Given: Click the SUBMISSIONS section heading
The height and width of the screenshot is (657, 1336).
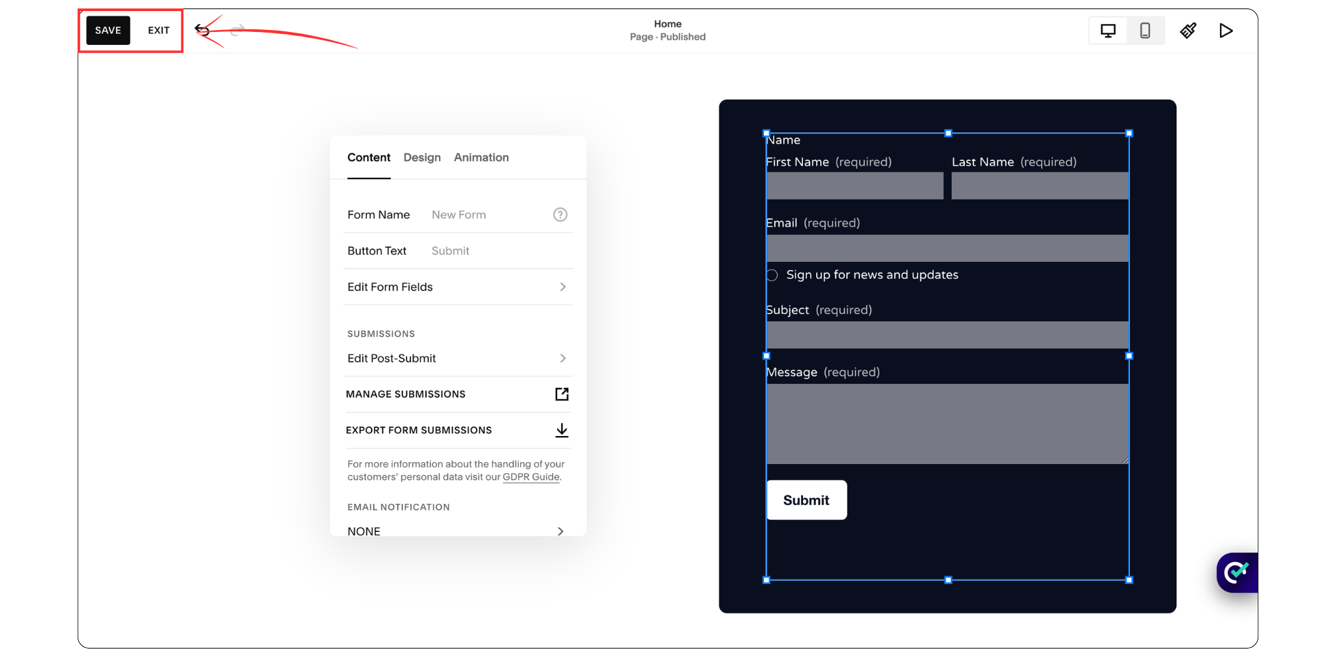Looking at the screenshot, I should click(381, 334).
